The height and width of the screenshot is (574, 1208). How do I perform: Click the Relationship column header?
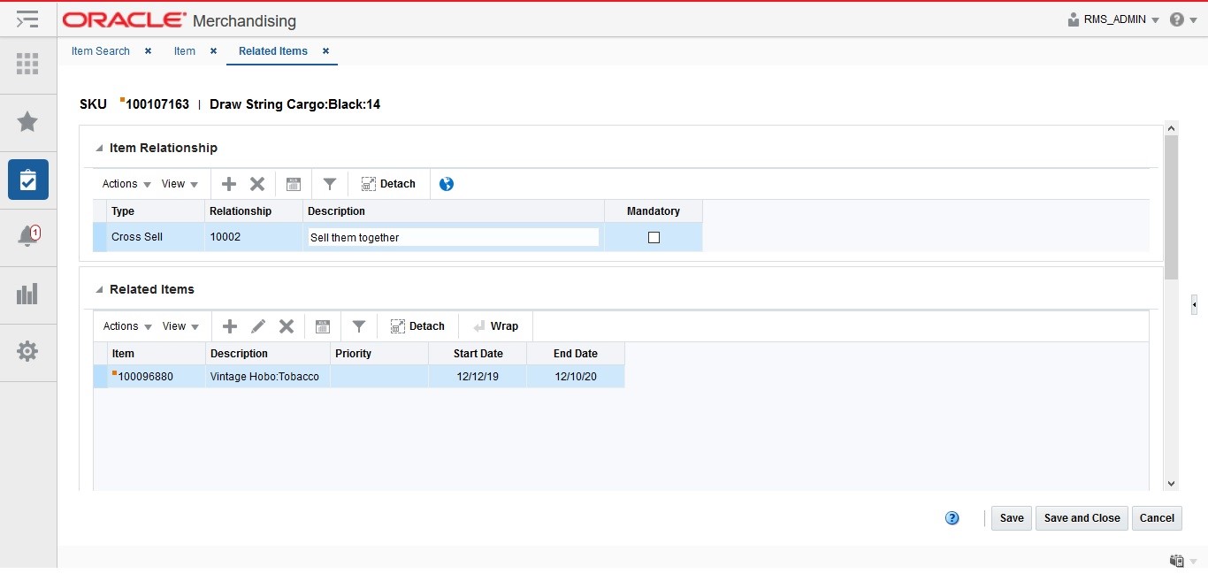pos(254,211)
